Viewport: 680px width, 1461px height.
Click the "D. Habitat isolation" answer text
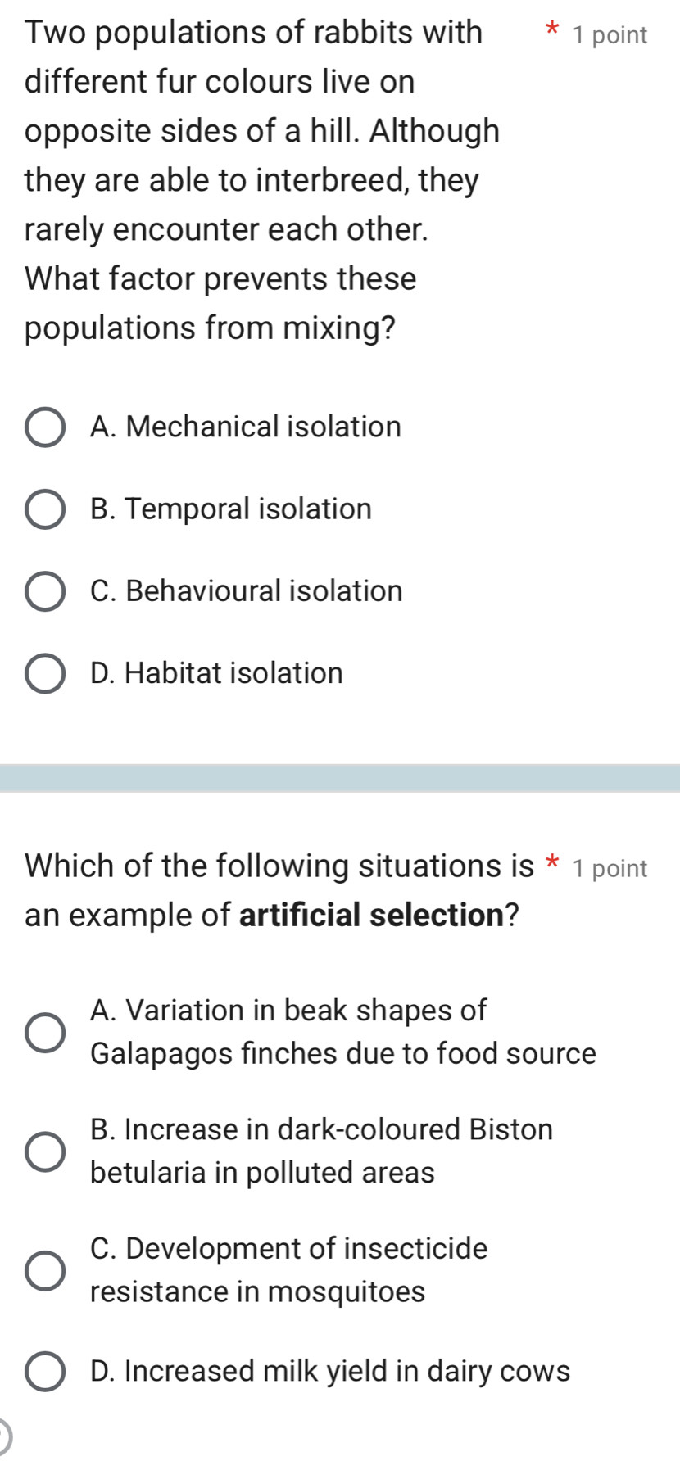pos(217,673)
